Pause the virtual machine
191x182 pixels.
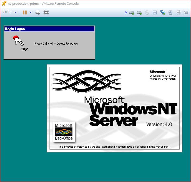coord(25,12)
